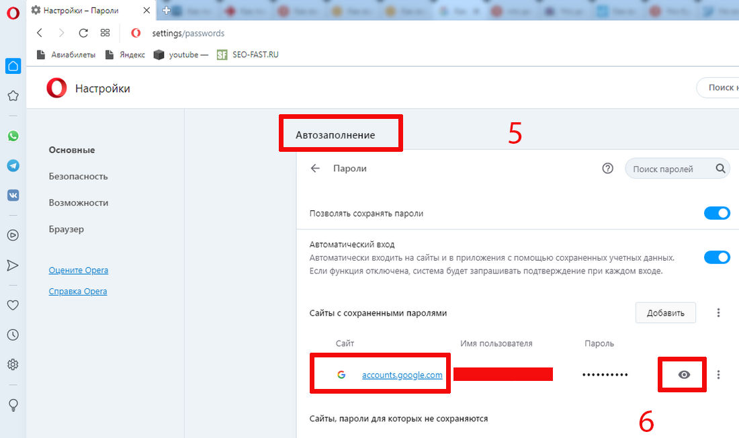The image size is (739, 438).
Task: Open WhatsApp messenger in sidebar
Action: (13, 136)
